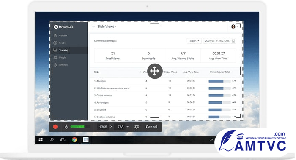The width and height of the screenshot is (296, 160).
Task: Toggle the microphone icon in recorder bar
Action: 66,127
